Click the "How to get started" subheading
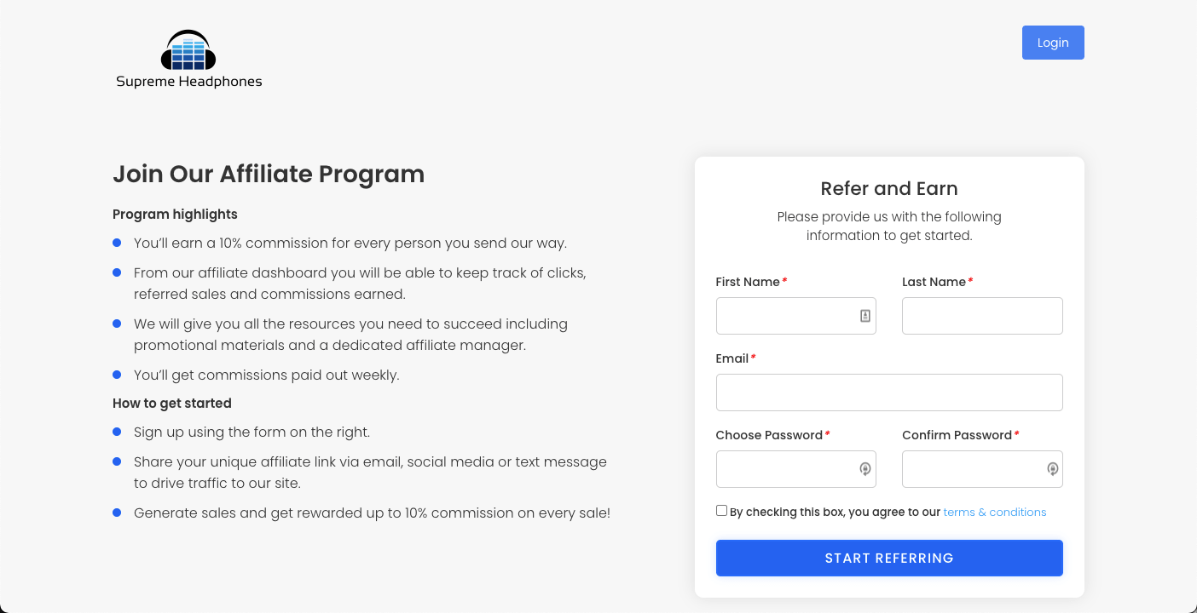Viewport: 1197px width, 613px height. [x=172, y=404]
